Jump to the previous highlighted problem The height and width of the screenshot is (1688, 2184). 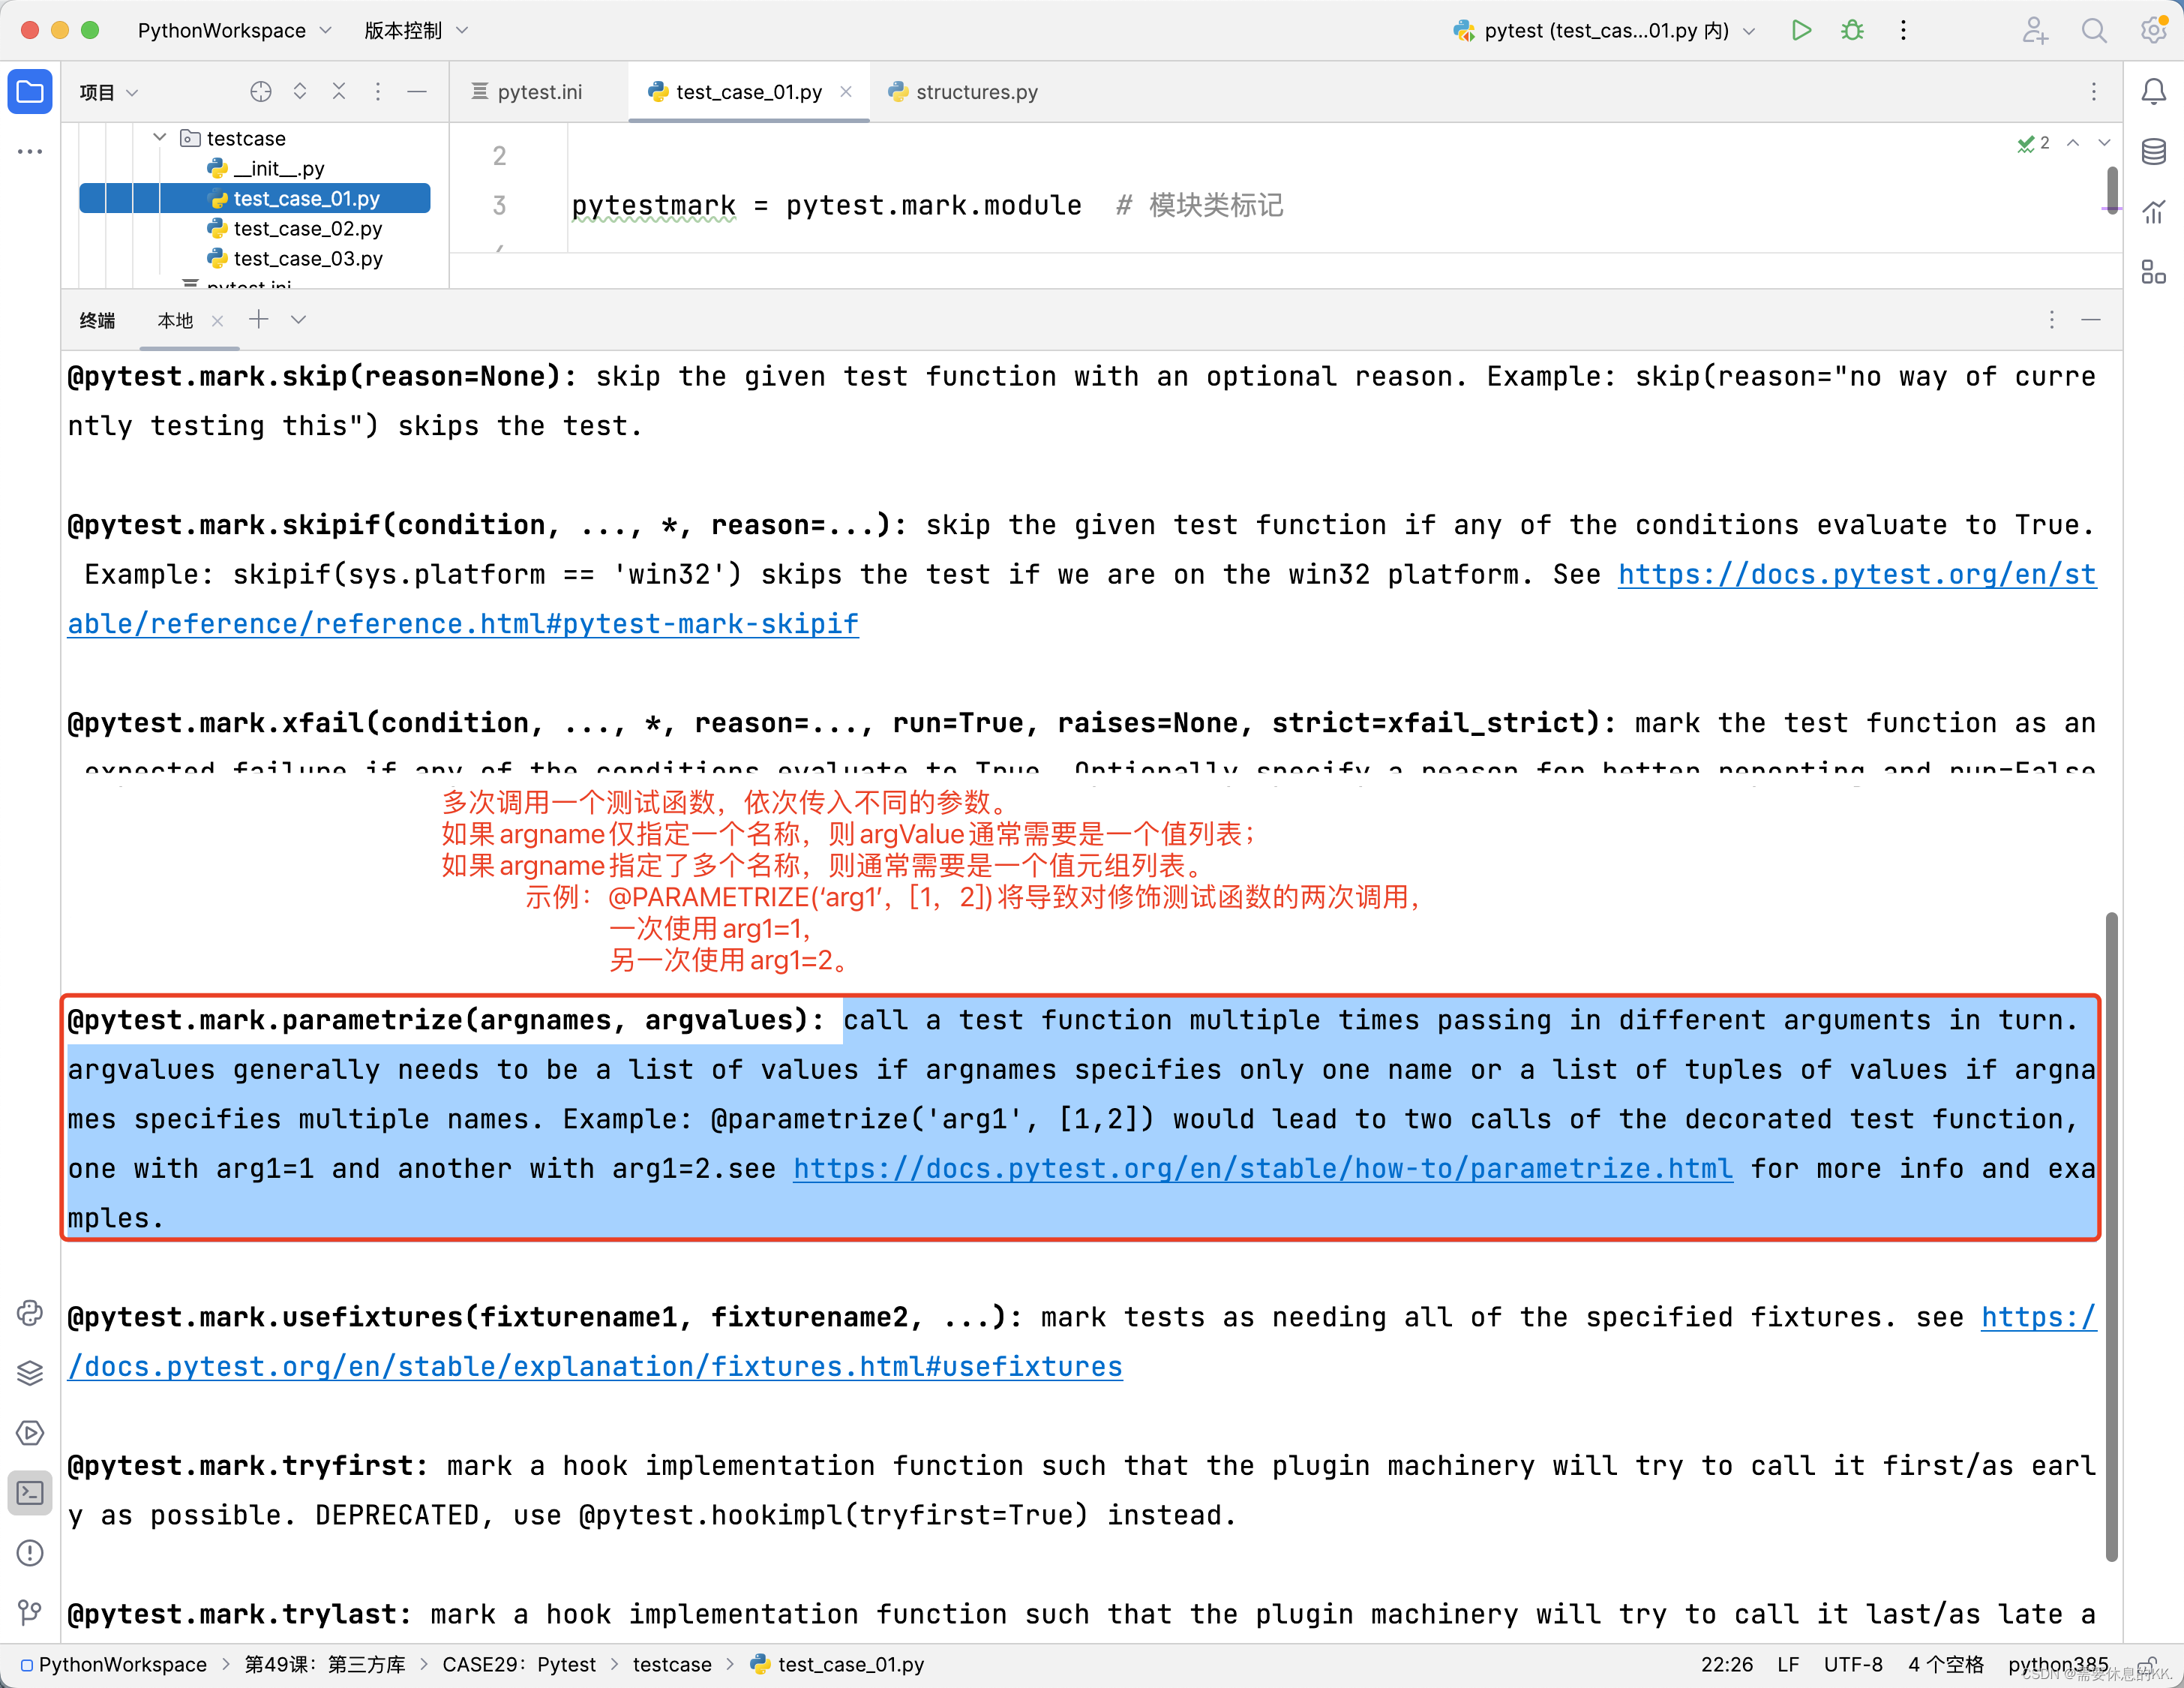click(2073, 143)
